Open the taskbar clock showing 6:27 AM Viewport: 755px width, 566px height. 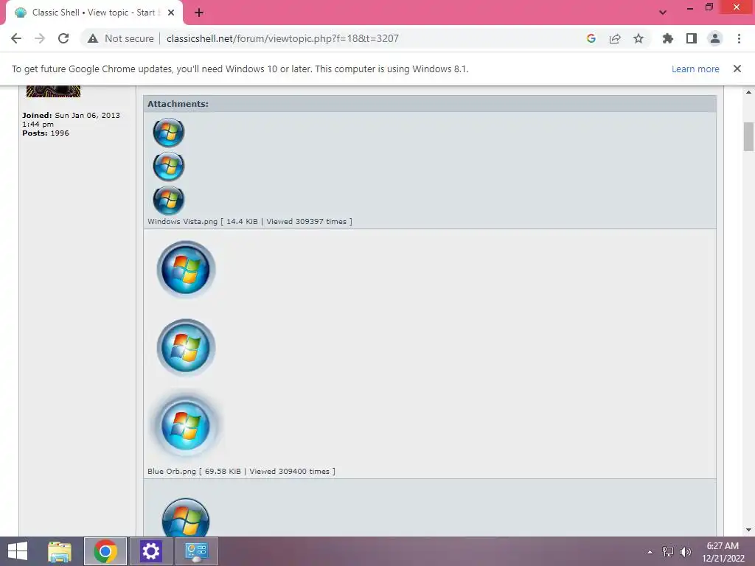point(723,552)
